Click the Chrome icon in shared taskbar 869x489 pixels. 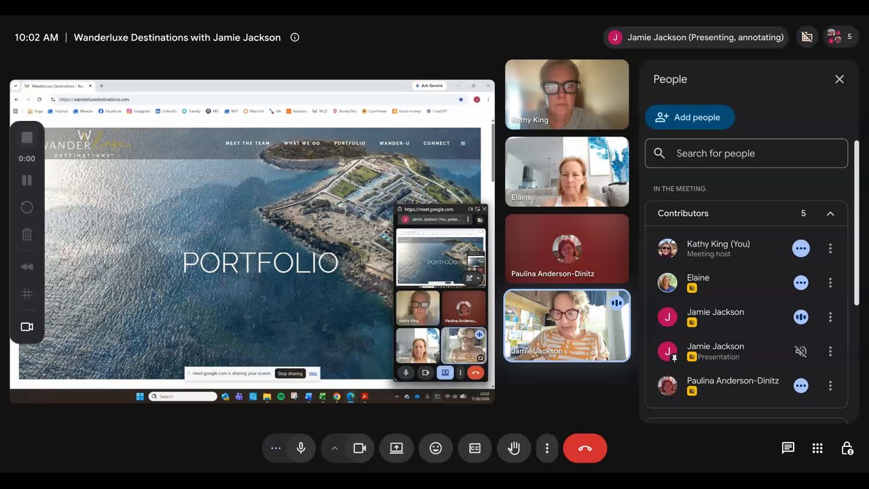point(337,397)
